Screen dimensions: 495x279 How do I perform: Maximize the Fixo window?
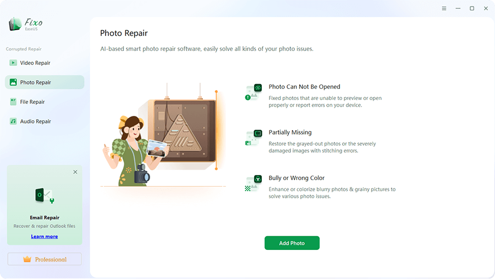472,8
